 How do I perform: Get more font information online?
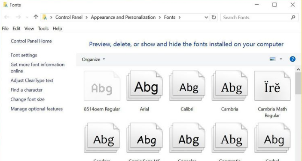pos(37,68)
